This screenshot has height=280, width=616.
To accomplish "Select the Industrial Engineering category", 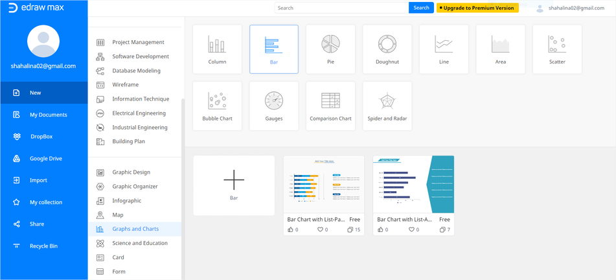I will coord(135,128).
